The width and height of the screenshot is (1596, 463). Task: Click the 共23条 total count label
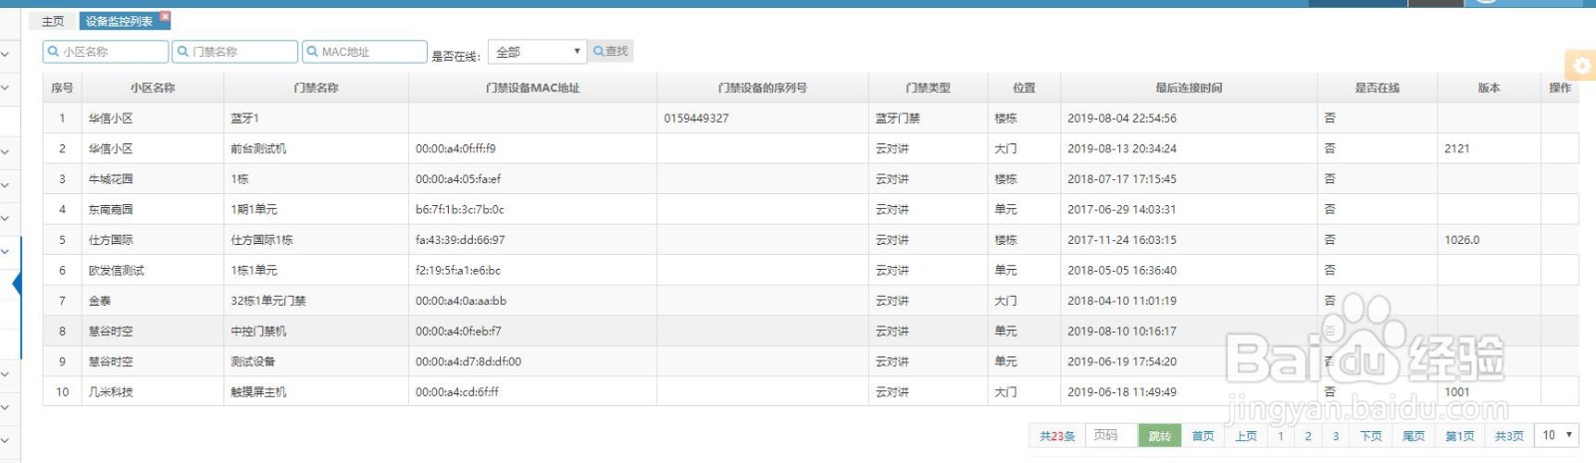(x=1057, y=436)
